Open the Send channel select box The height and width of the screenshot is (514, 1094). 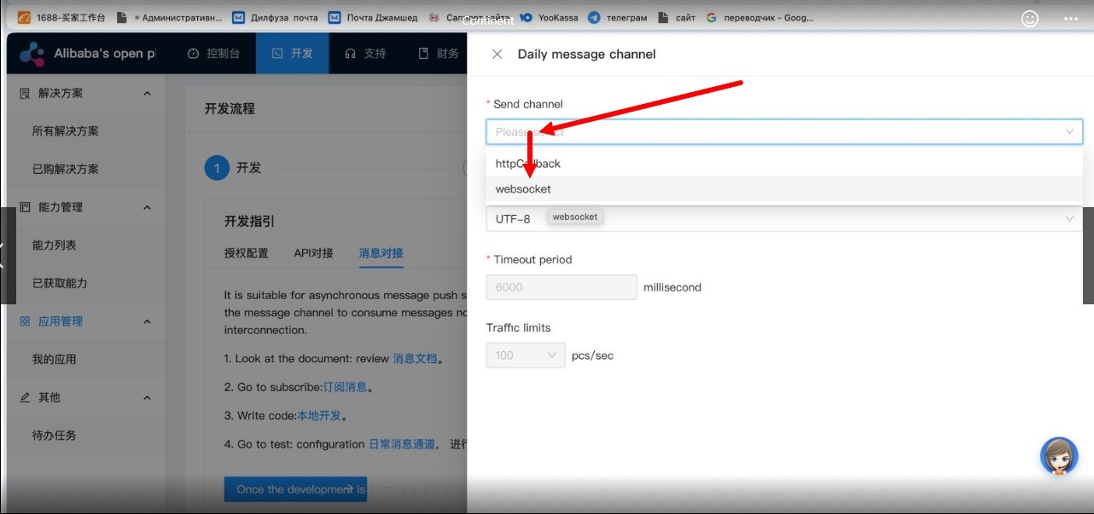click(x=783, y=132)
